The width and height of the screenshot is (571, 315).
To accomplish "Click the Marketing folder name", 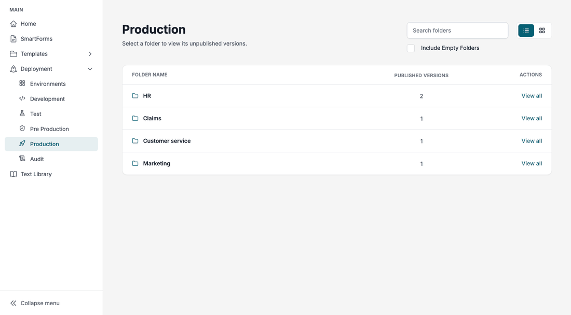I will point(157,164).
